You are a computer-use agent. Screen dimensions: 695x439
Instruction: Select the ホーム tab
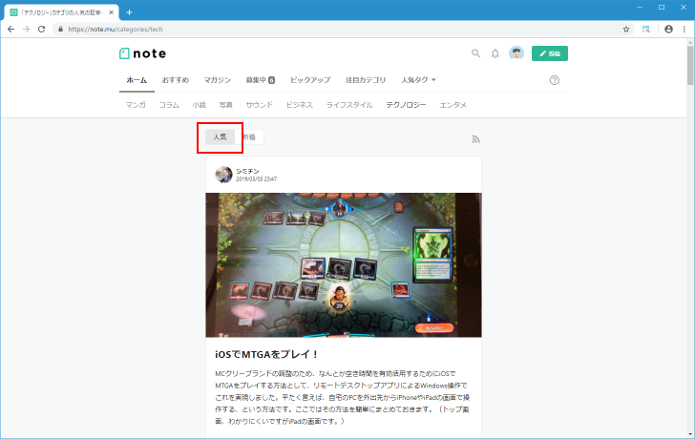pos(137,80)
